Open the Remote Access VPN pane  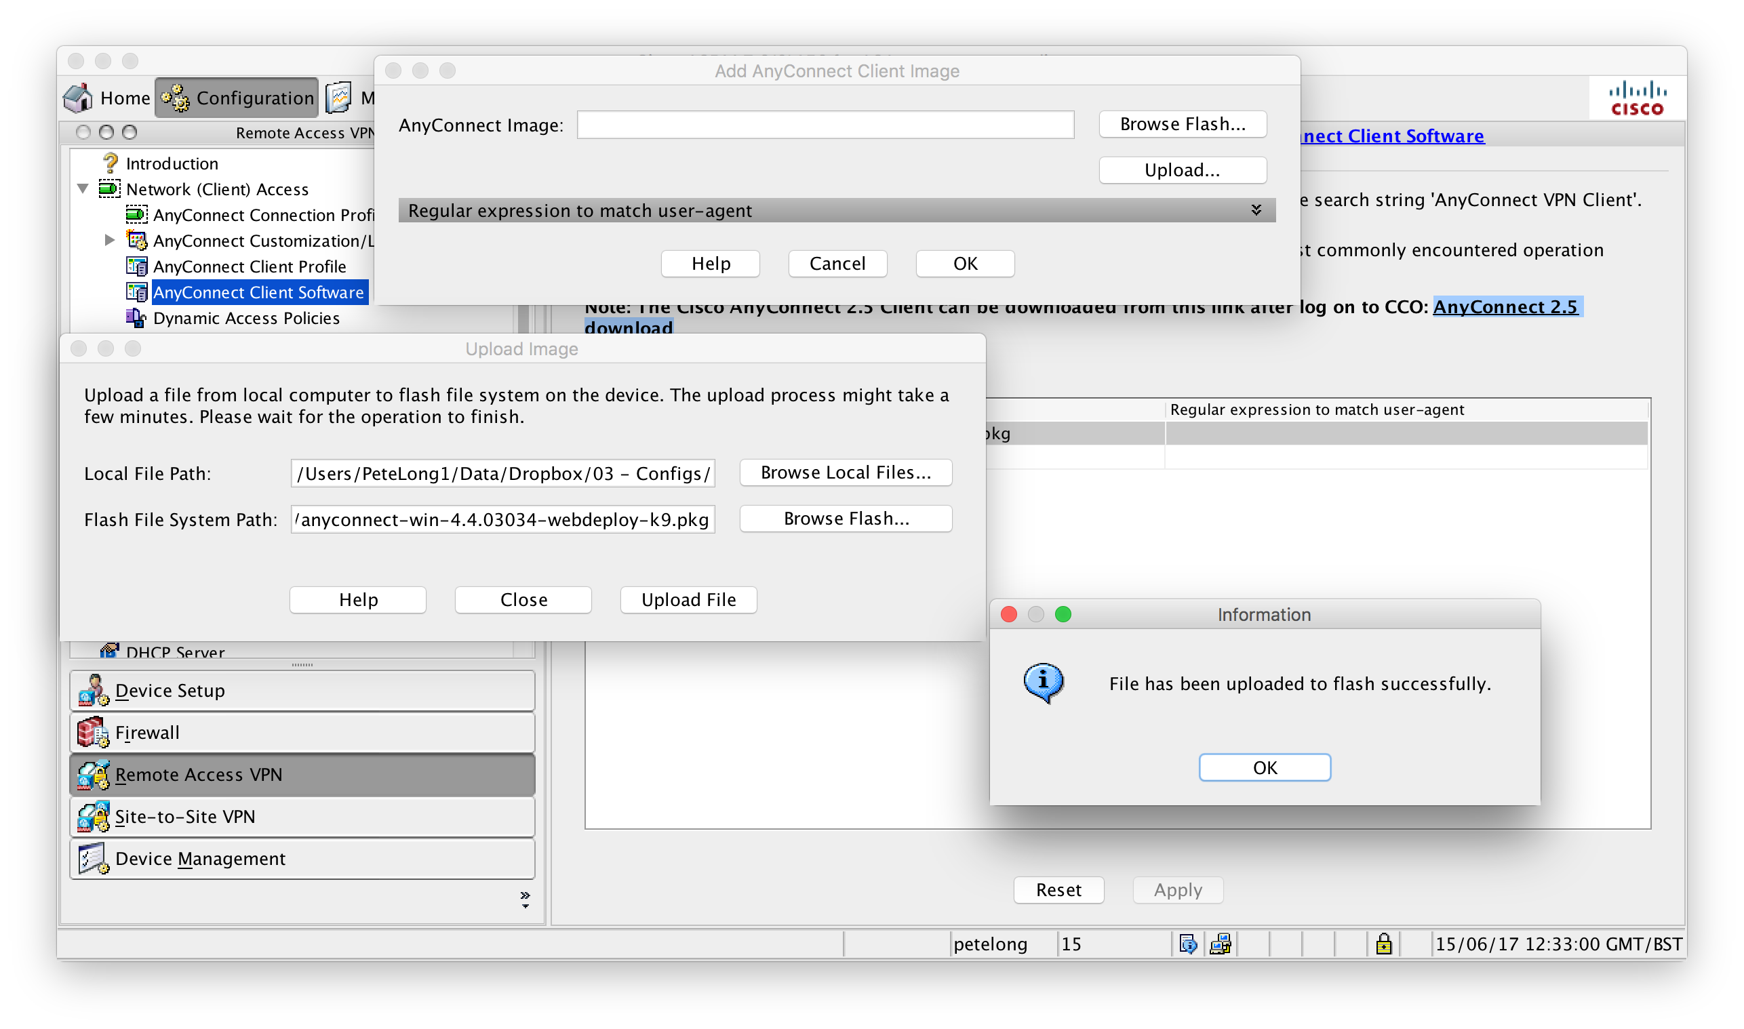point(302,775)
